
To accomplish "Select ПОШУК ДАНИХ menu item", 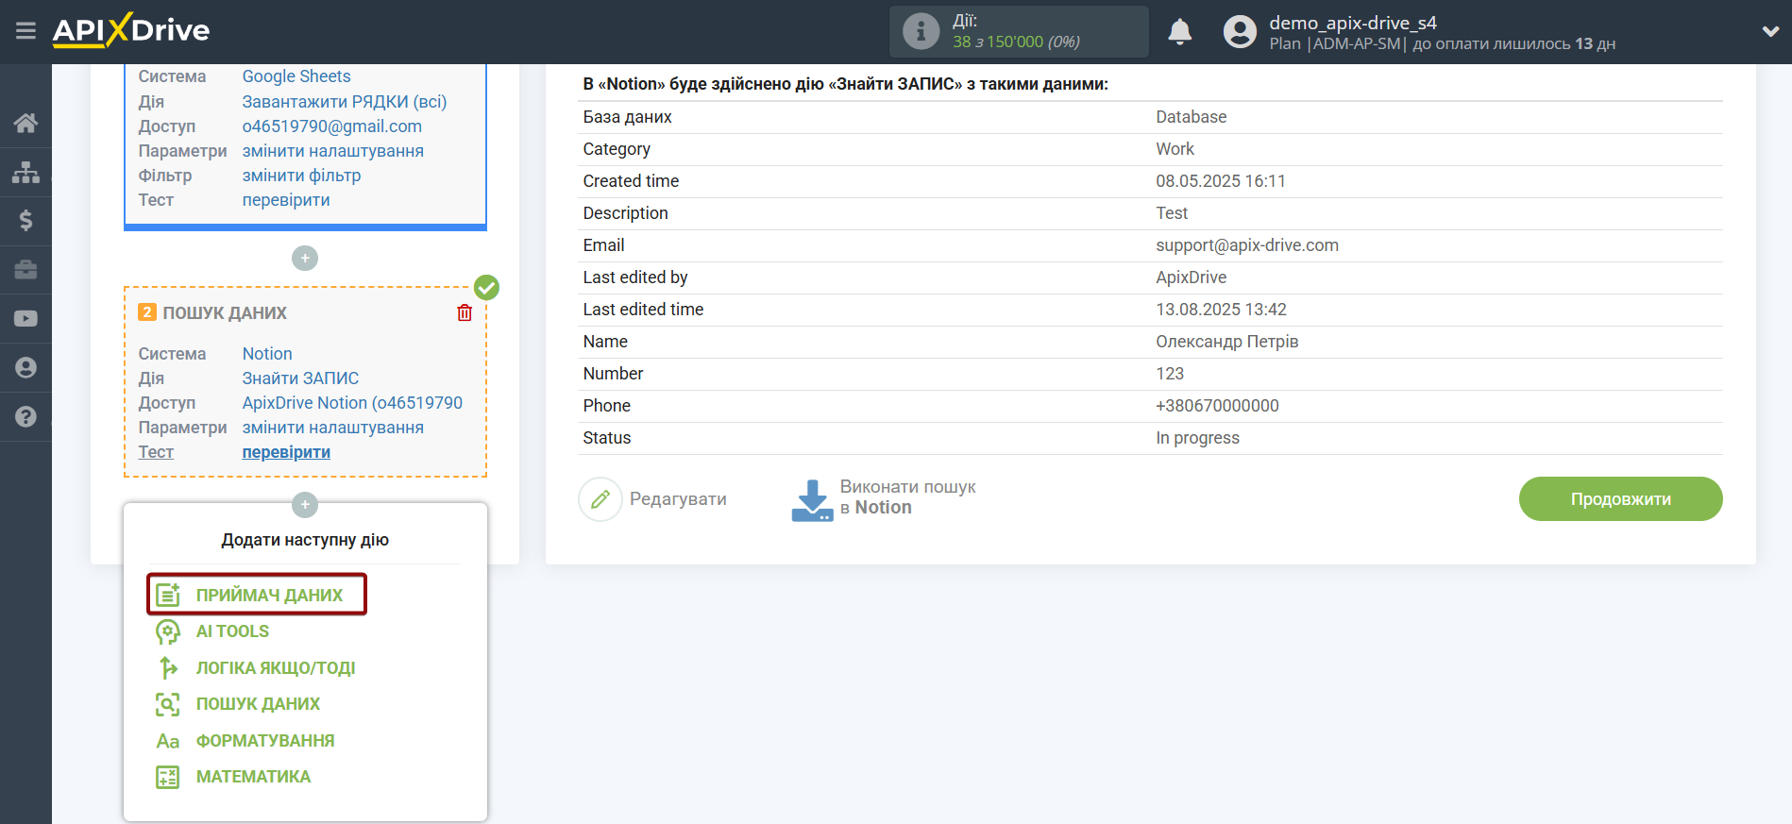I will click(258, 704).
